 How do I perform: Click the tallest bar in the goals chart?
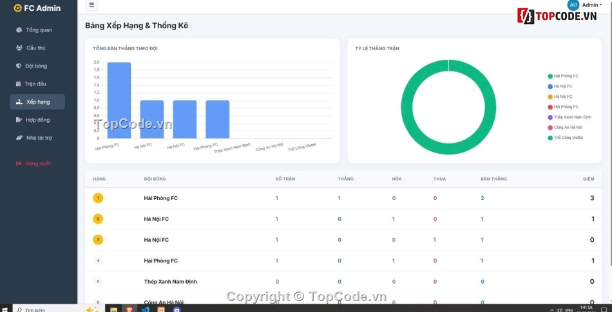119,100
